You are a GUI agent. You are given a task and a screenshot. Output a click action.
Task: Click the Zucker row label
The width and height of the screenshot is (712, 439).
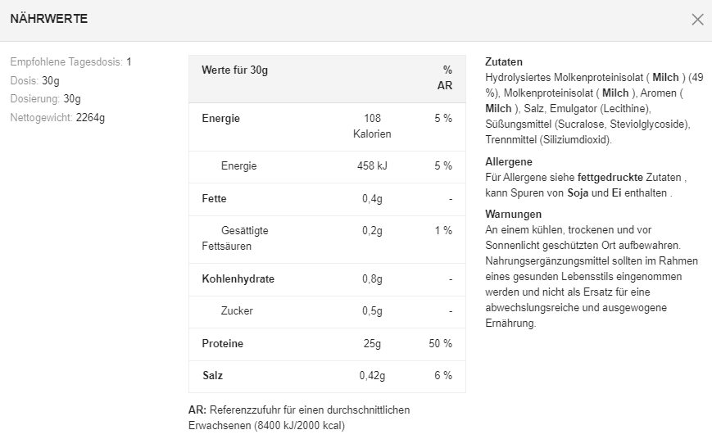coord(237,311)
